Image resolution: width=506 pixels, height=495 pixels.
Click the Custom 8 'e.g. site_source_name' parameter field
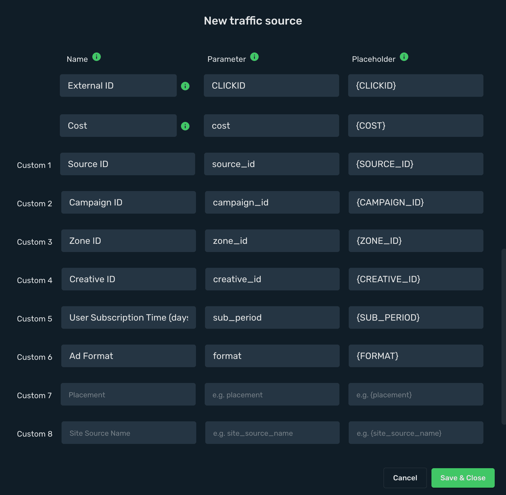pyautogui.click(x=272, y=433)
